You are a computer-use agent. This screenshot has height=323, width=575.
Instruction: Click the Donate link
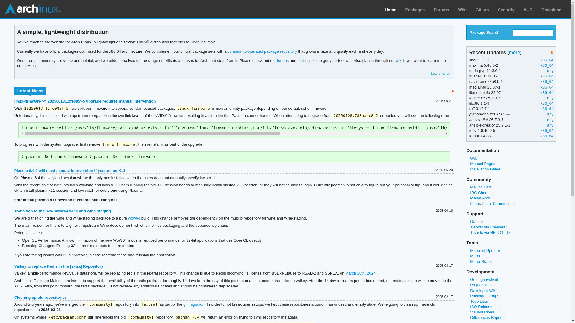click(x=476, y=222)
